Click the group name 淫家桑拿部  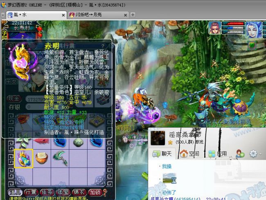[x=185, y=135]
